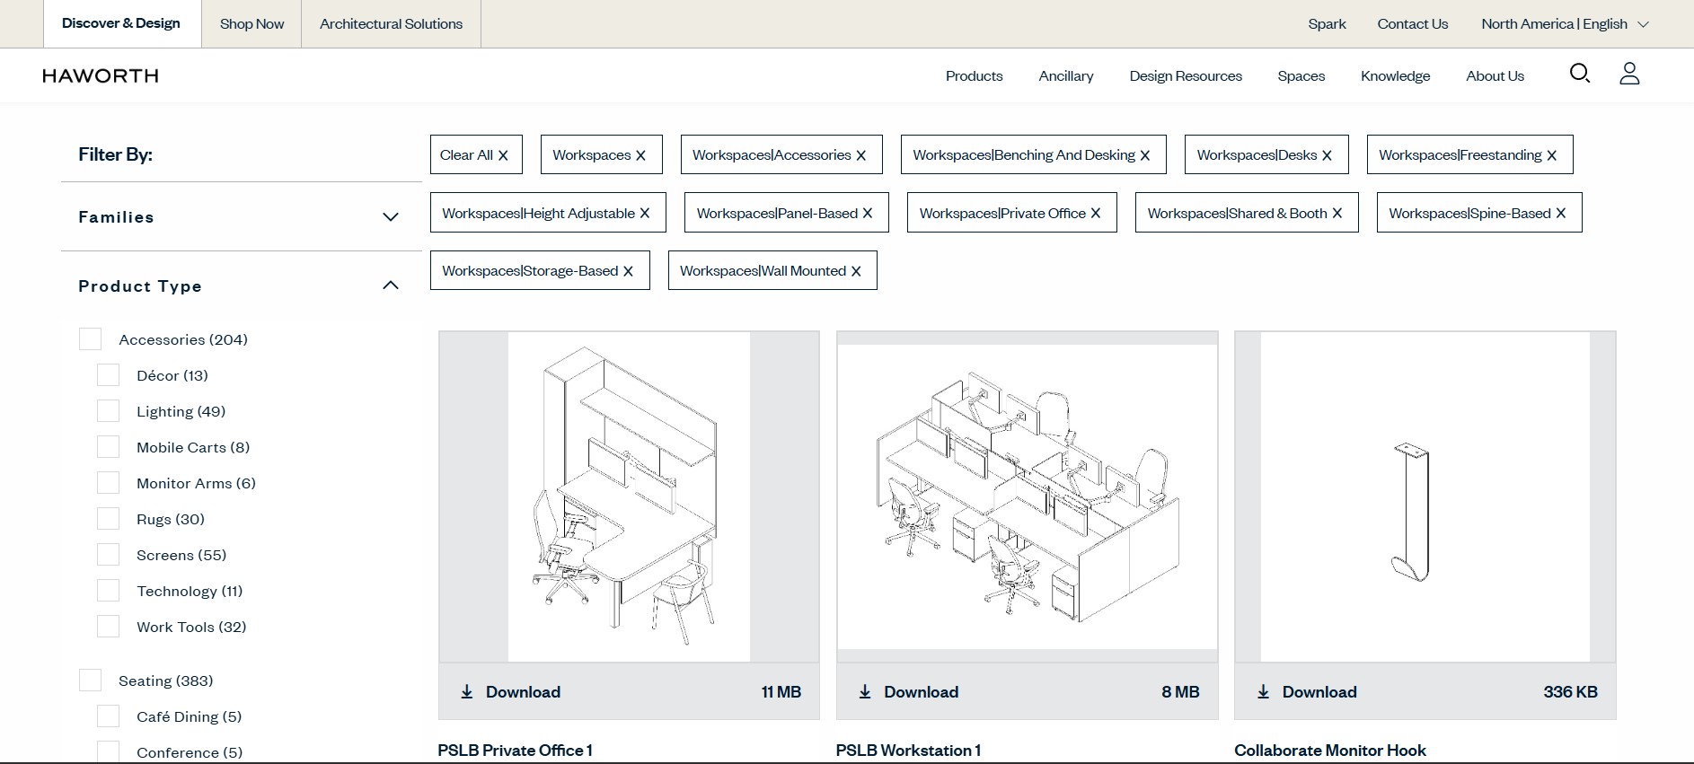Remove Workspaces|Desks filter chip

click(1327, 155)
